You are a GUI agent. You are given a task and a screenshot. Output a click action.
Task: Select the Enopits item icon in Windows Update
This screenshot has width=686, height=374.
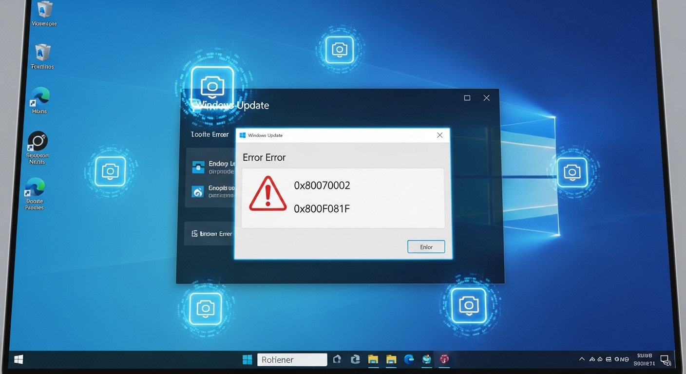[198, 191]
